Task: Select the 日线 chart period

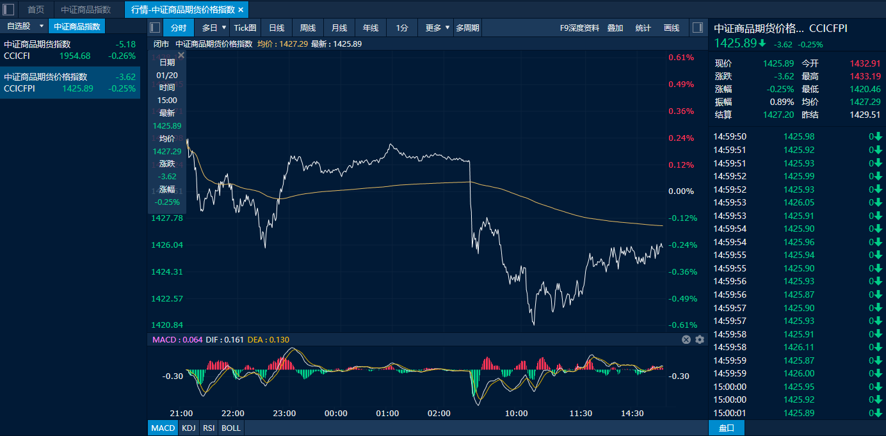Action: pyautogui.click(x=277, y=28)
